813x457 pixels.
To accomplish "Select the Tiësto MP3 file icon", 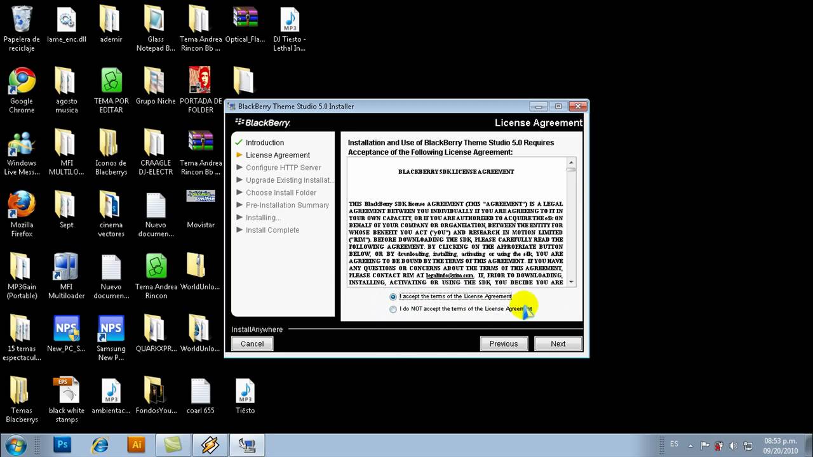I will click(x=245, y=396).
